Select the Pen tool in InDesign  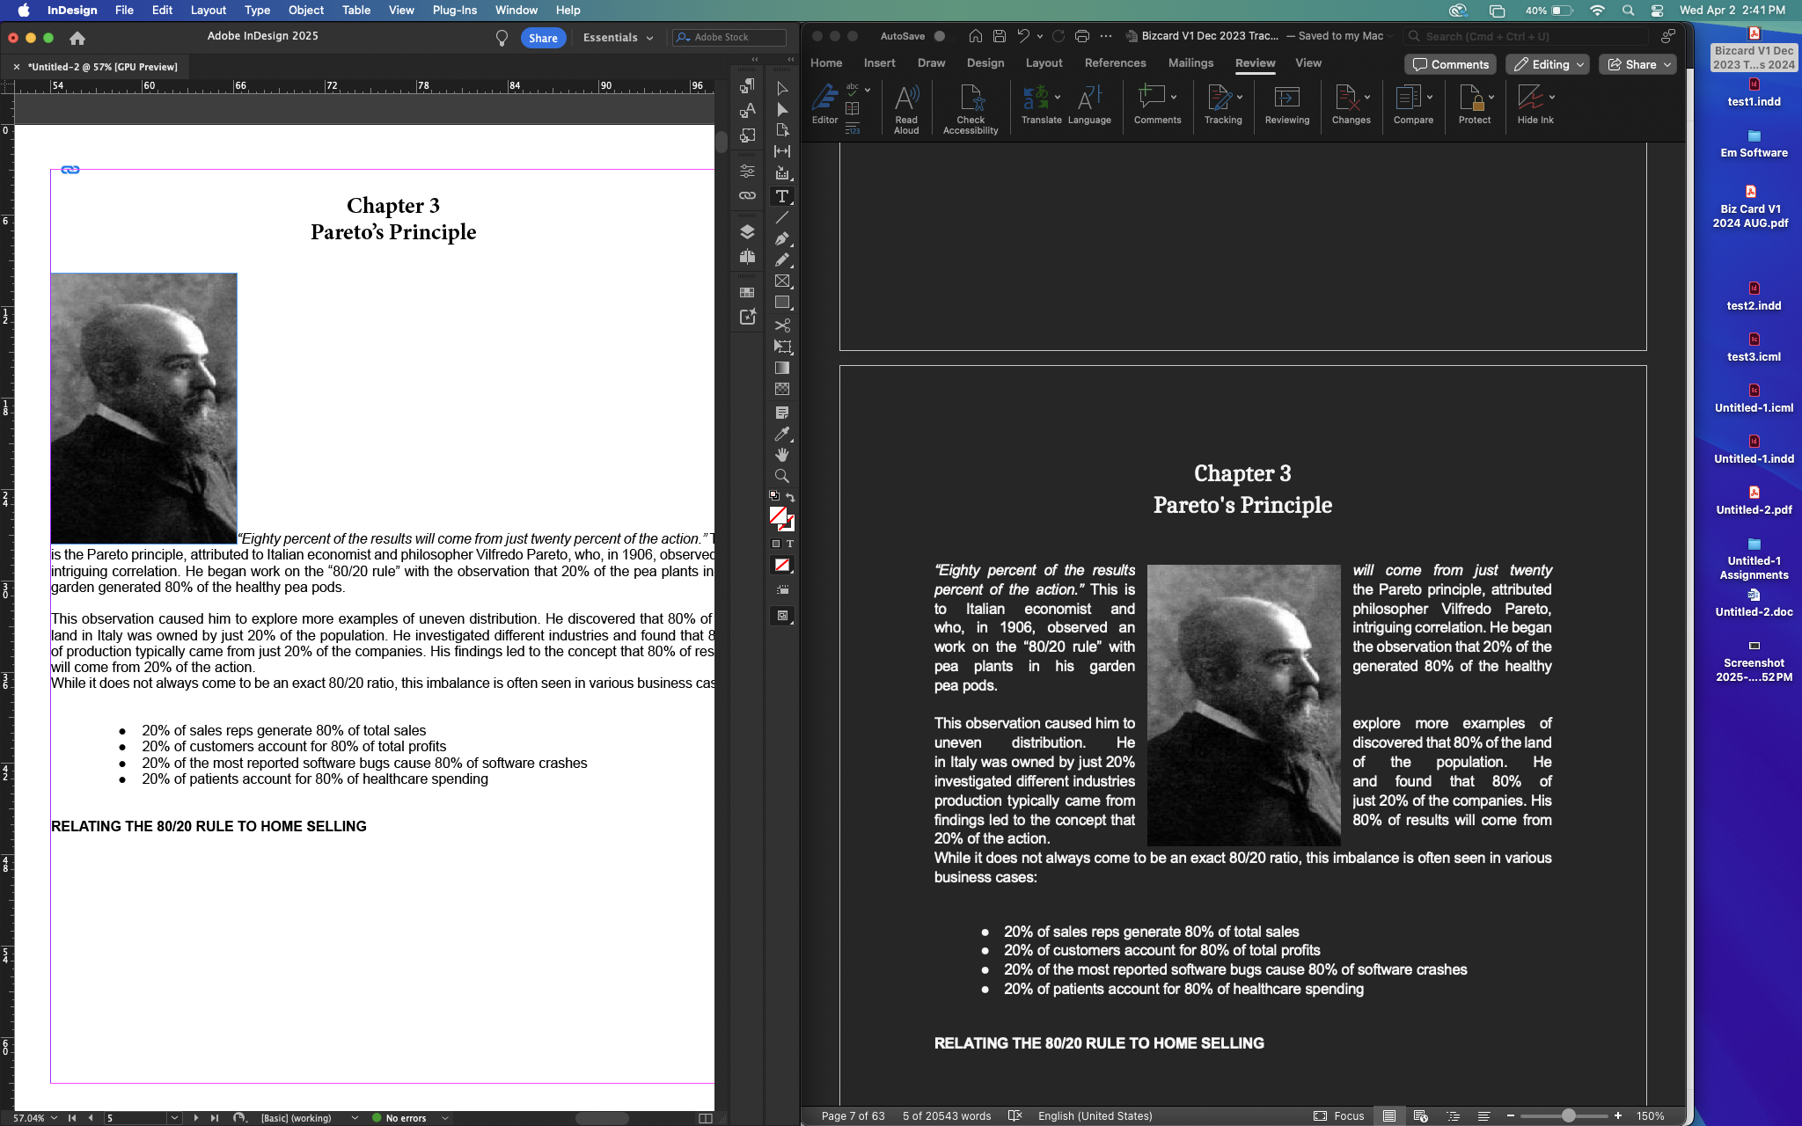tap(782, 238)
